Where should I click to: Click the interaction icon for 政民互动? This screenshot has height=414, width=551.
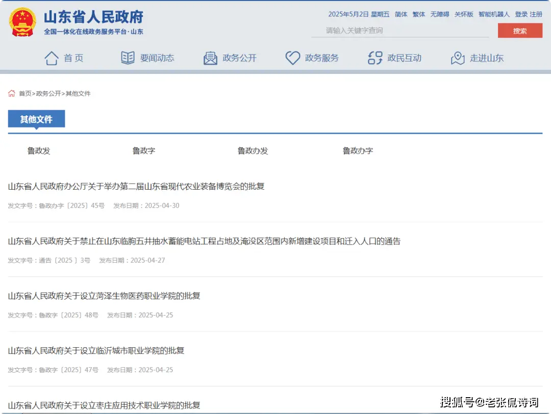pos(375,58)
